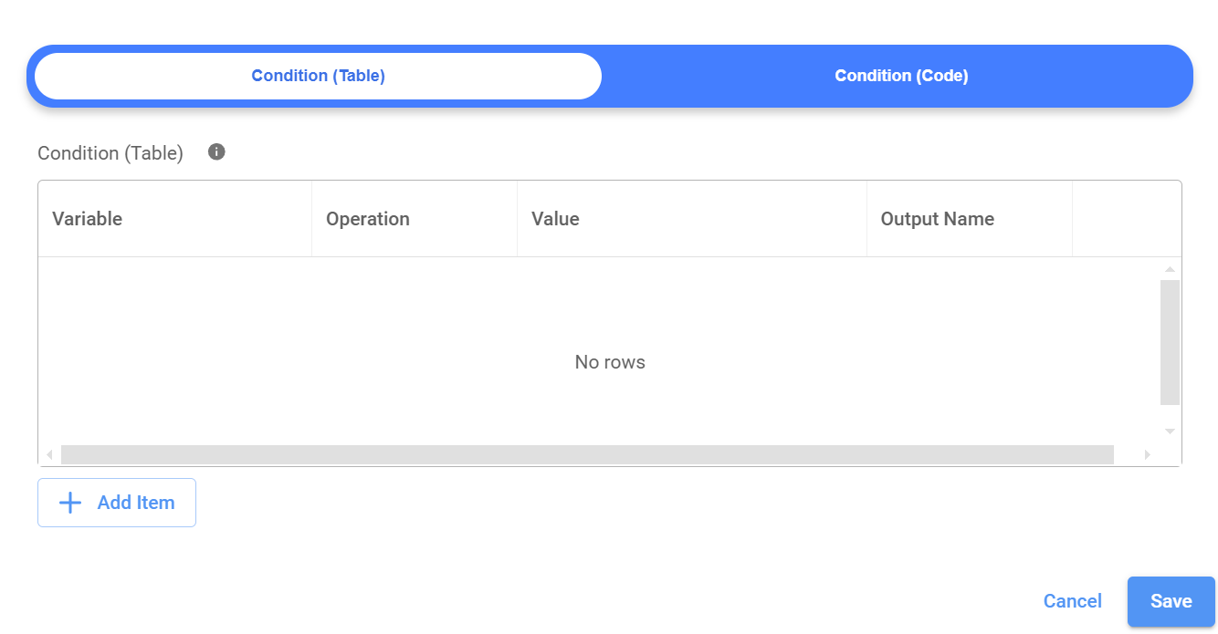
Task: Click the horizontal scrollbar right arrow
Action: pos(1147,454)
